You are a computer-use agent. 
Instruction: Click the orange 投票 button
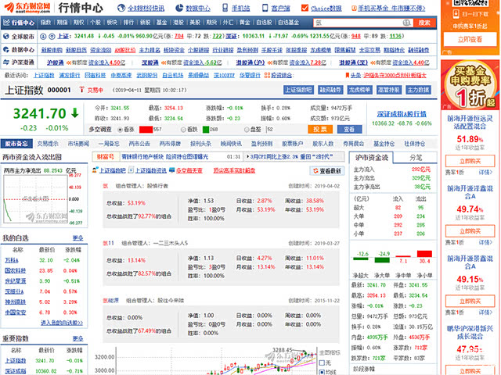pos(318,129)
